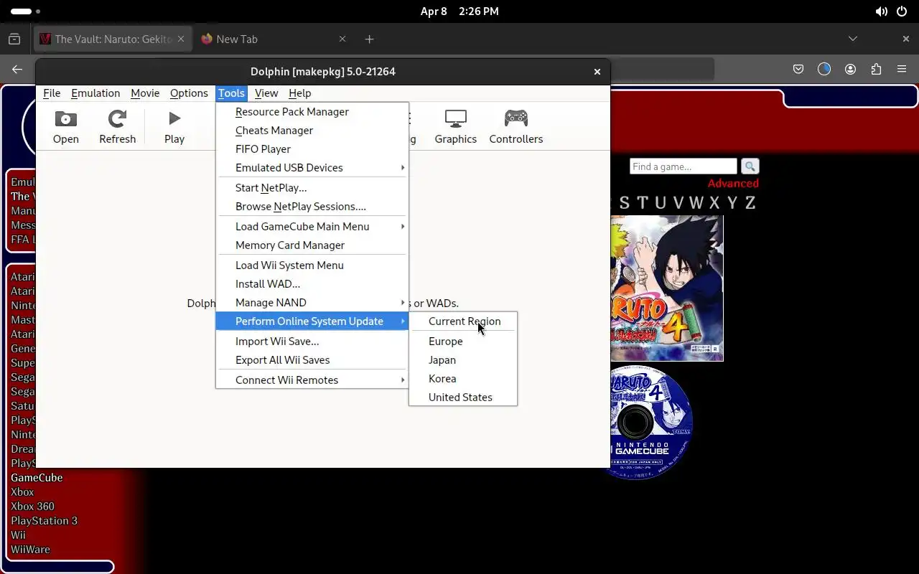Click the Play toolbar icon
The height and width of the screenshot is (574, 919).
coord(174,127)
